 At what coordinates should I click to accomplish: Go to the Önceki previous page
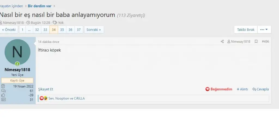pyautogui.click(x=9, y=30)
